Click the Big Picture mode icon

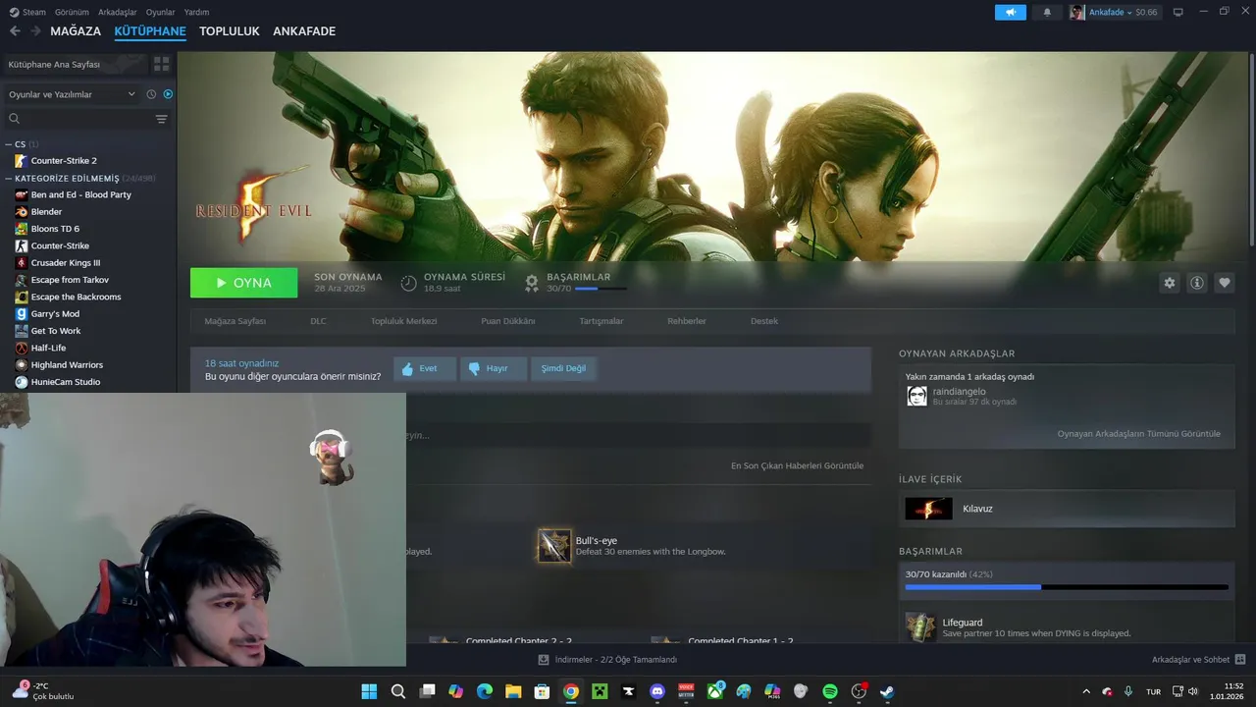[x=1178, y=12]
